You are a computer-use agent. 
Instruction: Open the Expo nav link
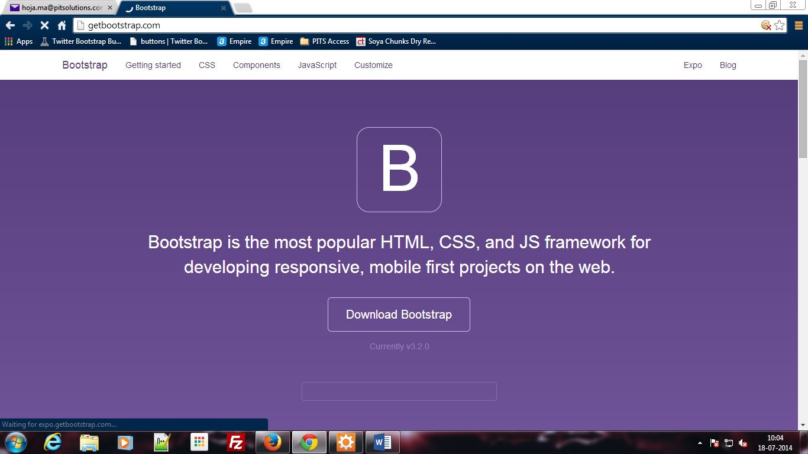[x=693, y=65]
